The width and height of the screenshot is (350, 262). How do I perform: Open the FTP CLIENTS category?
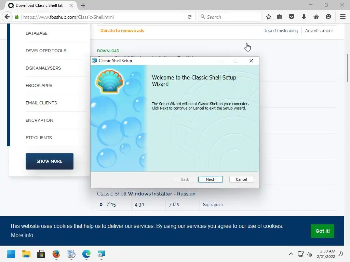tap(39, 138)
